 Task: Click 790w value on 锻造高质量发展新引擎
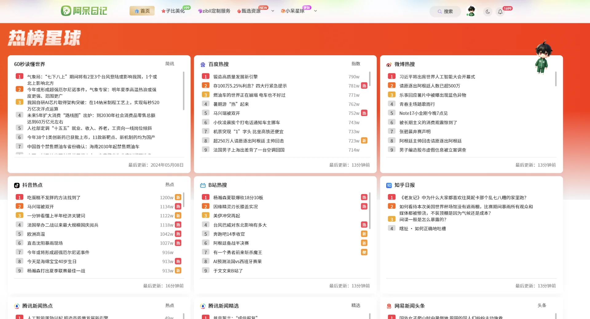354,77
